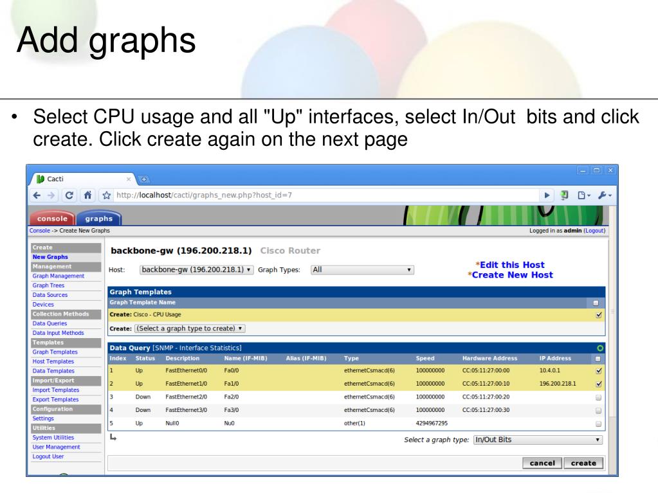Open the 'Select a graph type to create' dropdown
This screenshot has height=493, width=658.
click(x=190, y=328)
